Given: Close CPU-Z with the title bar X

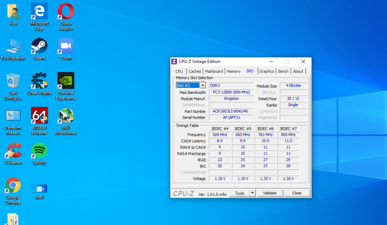Looking at the screenshot, I should [303, 61].
